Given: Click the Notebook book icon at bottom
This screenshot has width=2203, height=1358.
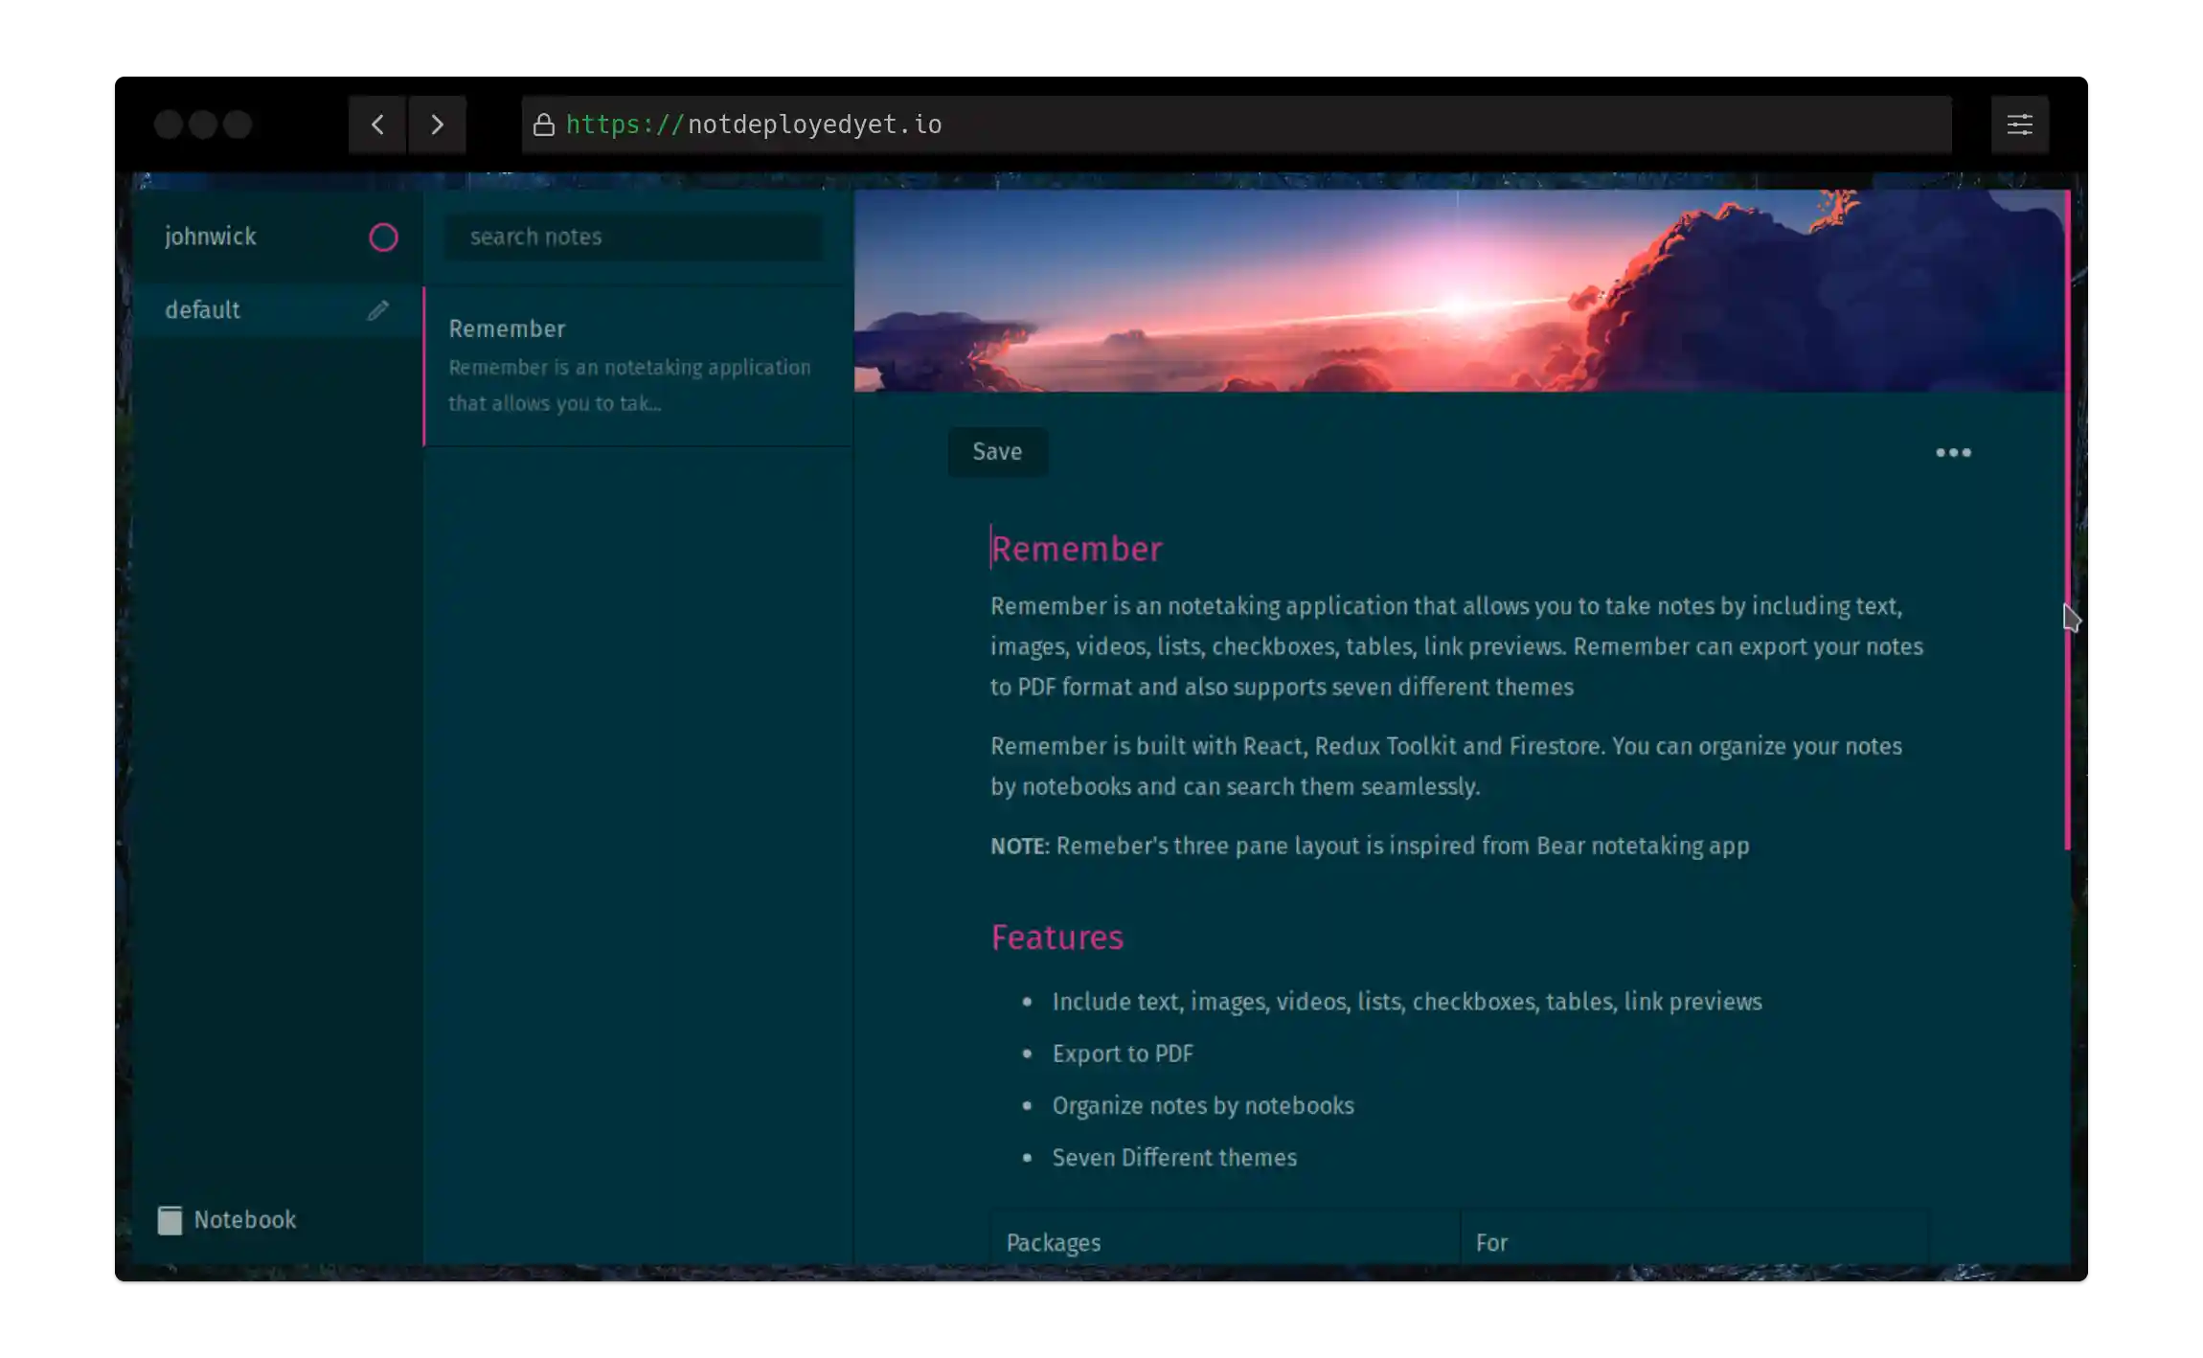Looking at the screenshot, I should coord(170,1220).
